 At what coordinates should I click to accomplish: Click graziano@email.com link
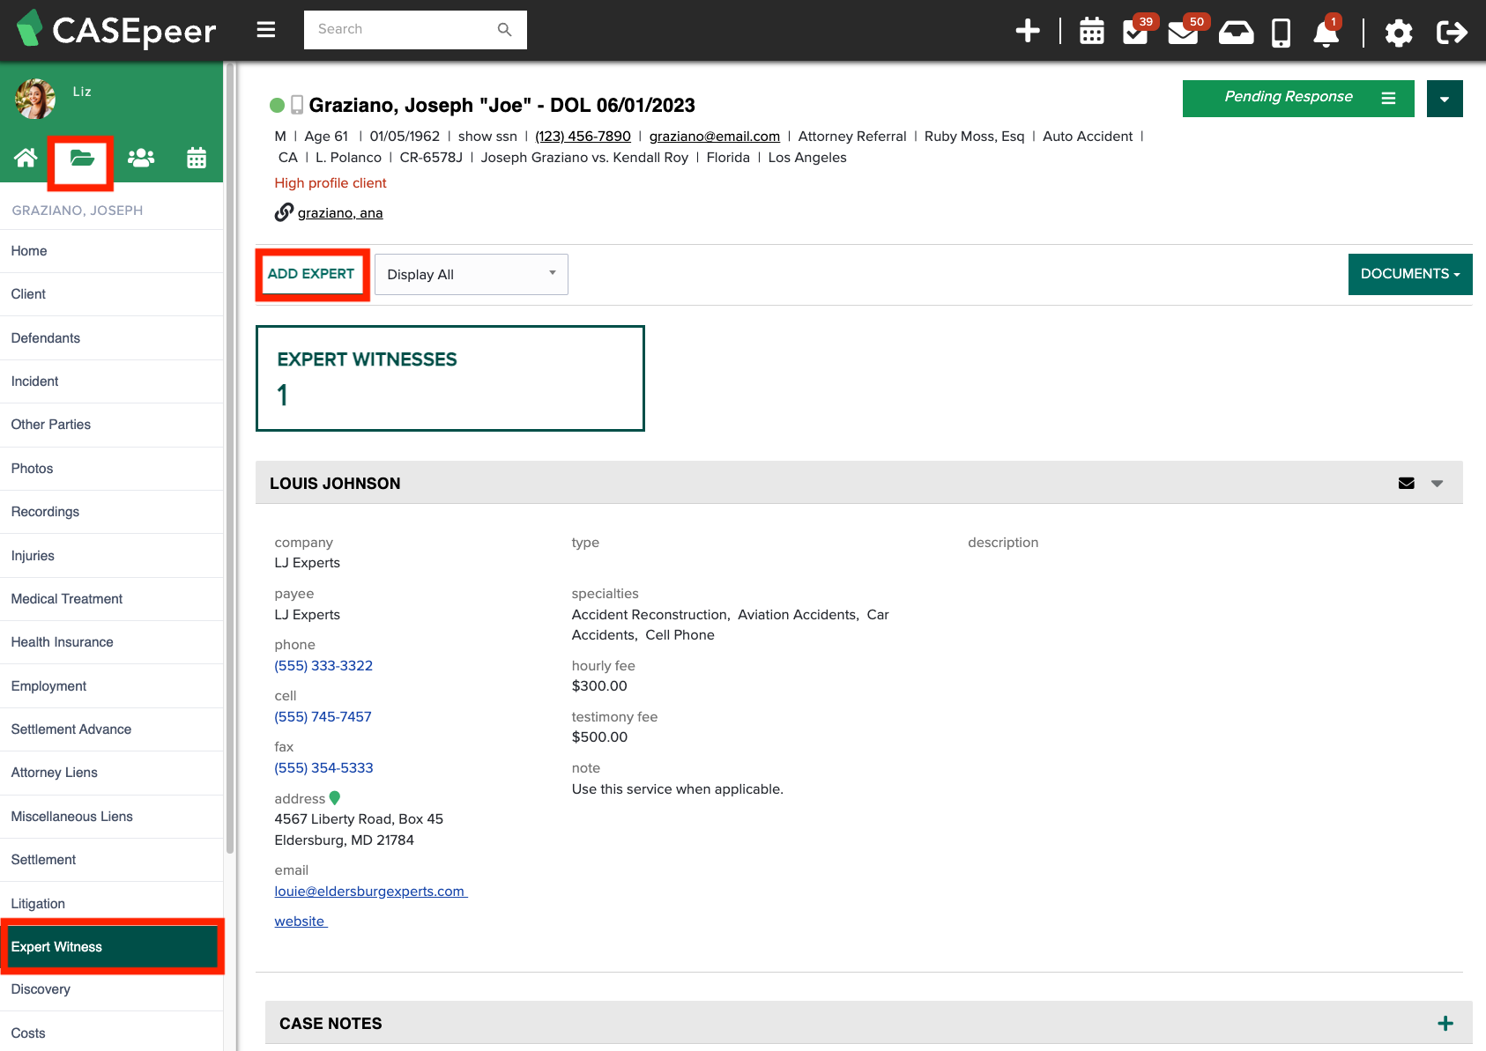tap(715, 137)
